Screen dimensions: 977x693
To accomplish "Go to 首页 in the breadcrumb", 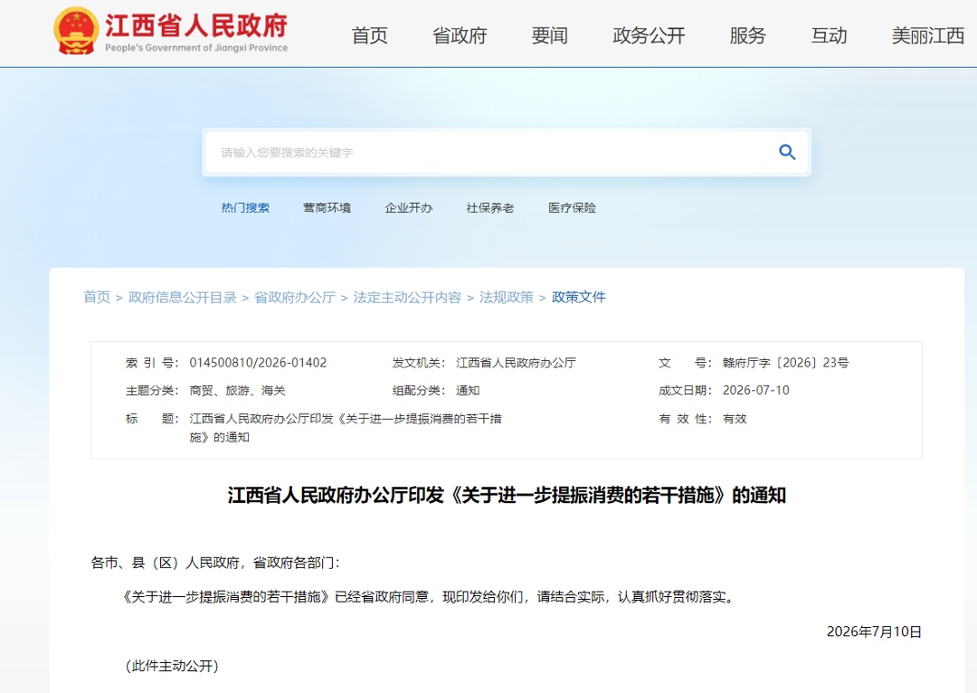I will (x=97, y=298).
